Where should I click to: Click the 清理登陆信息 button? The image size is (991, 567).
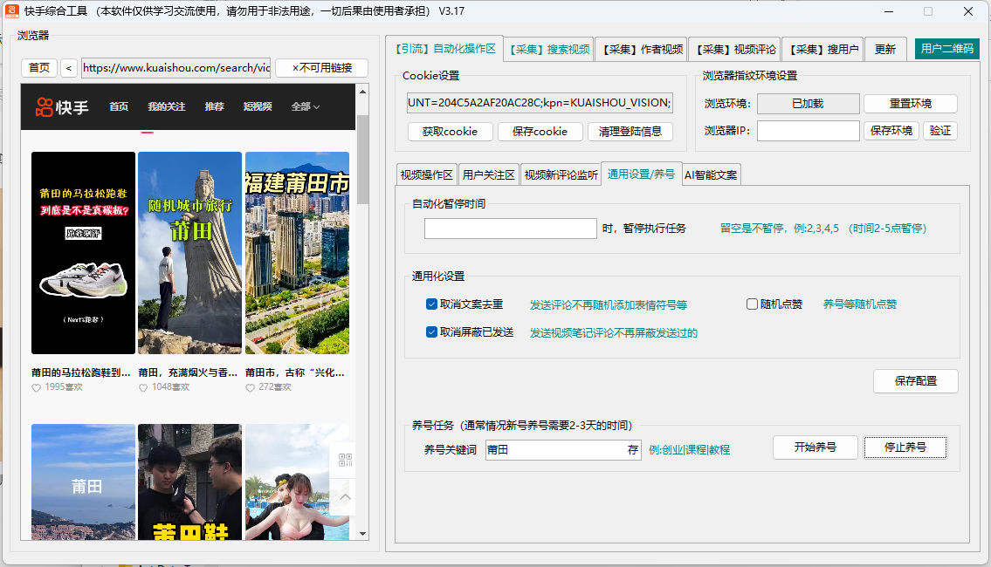point(630,132)
